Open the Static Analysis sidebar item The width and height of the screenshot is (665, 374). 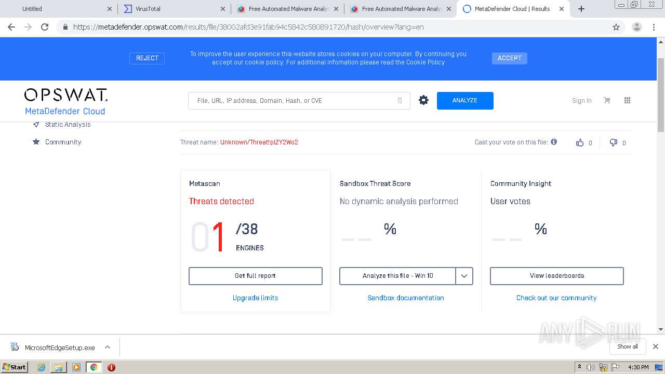click(x=68, y=124)
